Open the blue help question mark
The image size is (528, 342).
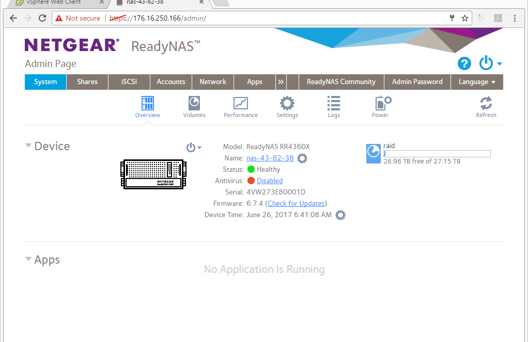pos(464,63)
